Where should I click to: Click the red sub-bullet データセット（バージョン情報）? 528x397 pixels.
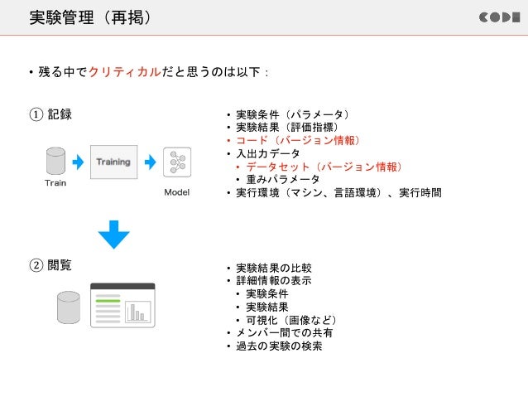pos(324,167)
